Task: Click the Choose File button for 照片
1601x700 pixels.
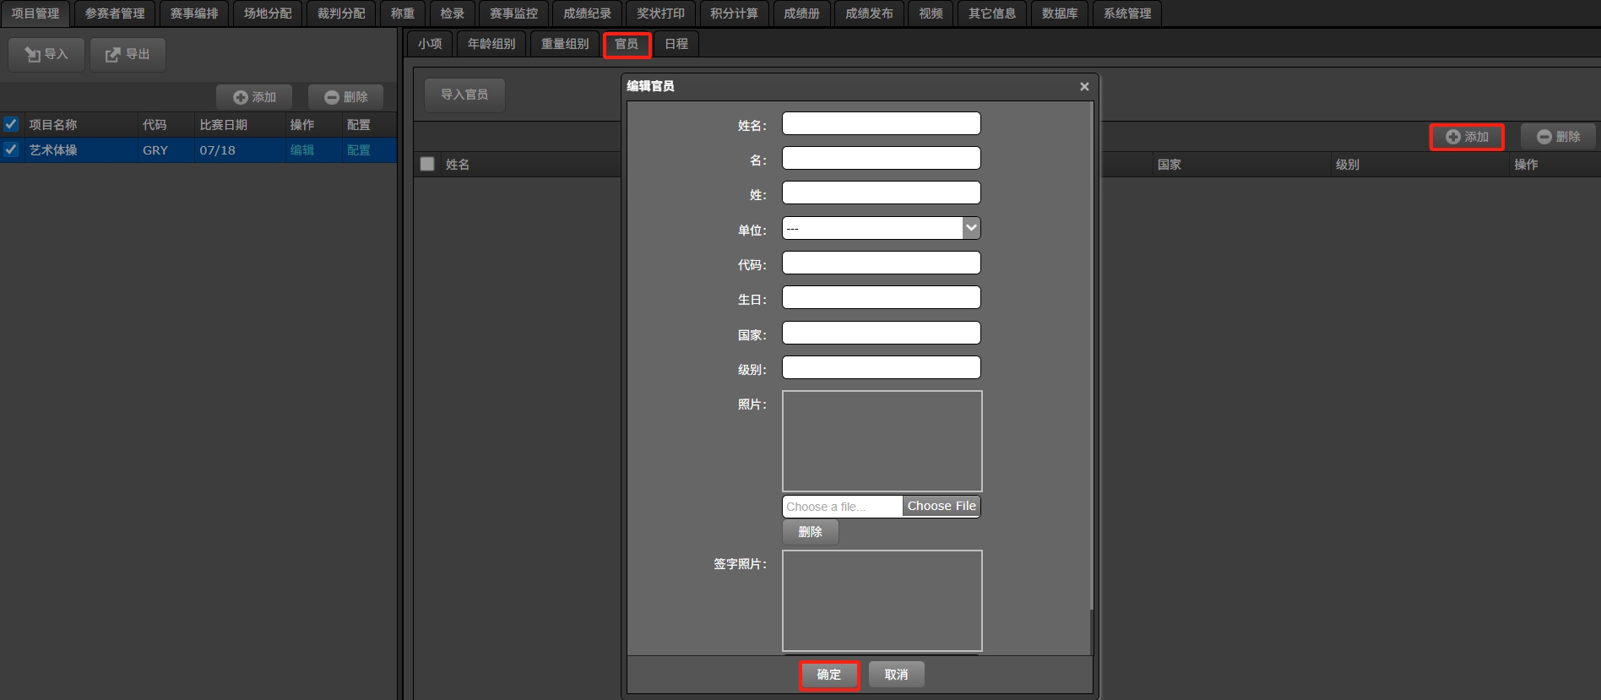Action: (941, 506)
